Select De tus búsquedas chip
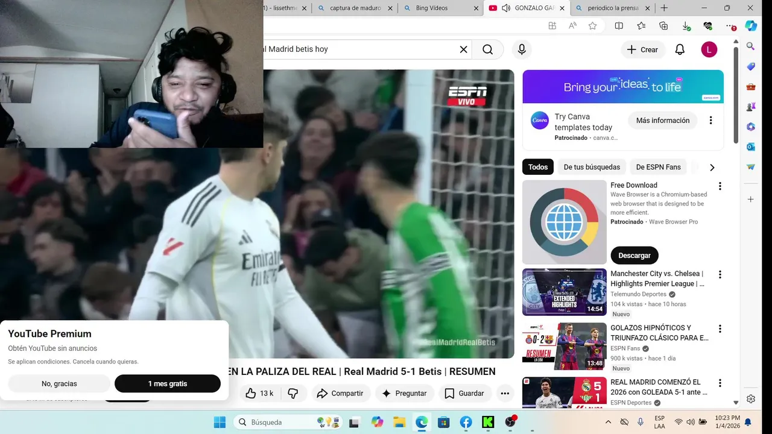Screen dimensions: 772x434 click(x=592, y=167)
